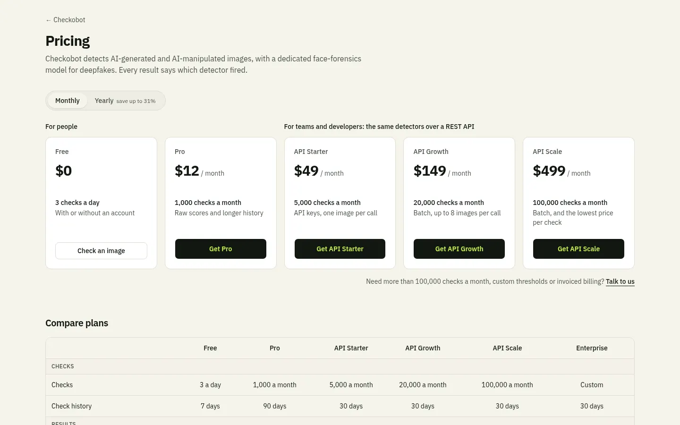The height and width of the screenshot is (425, 680).
Task: Open the Talk to us link
Action: coord(620,281)
